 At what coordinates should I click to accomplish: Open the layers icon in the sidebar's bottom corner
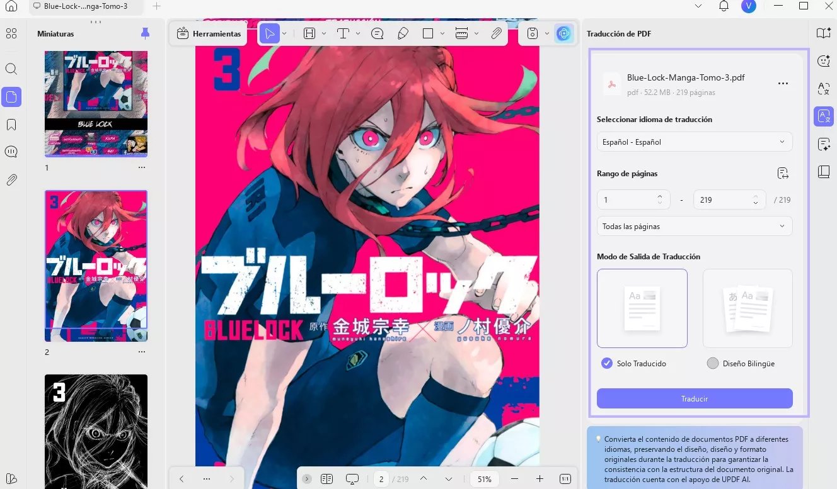11,478
